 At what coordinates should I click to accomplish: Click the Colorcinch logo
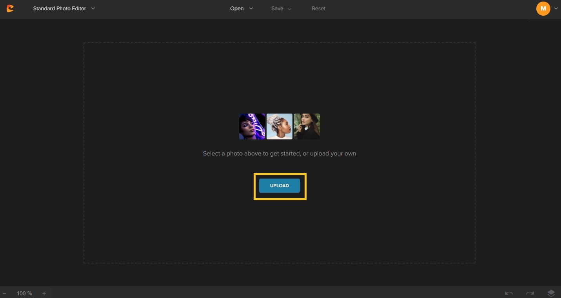[x=9, y=8]
